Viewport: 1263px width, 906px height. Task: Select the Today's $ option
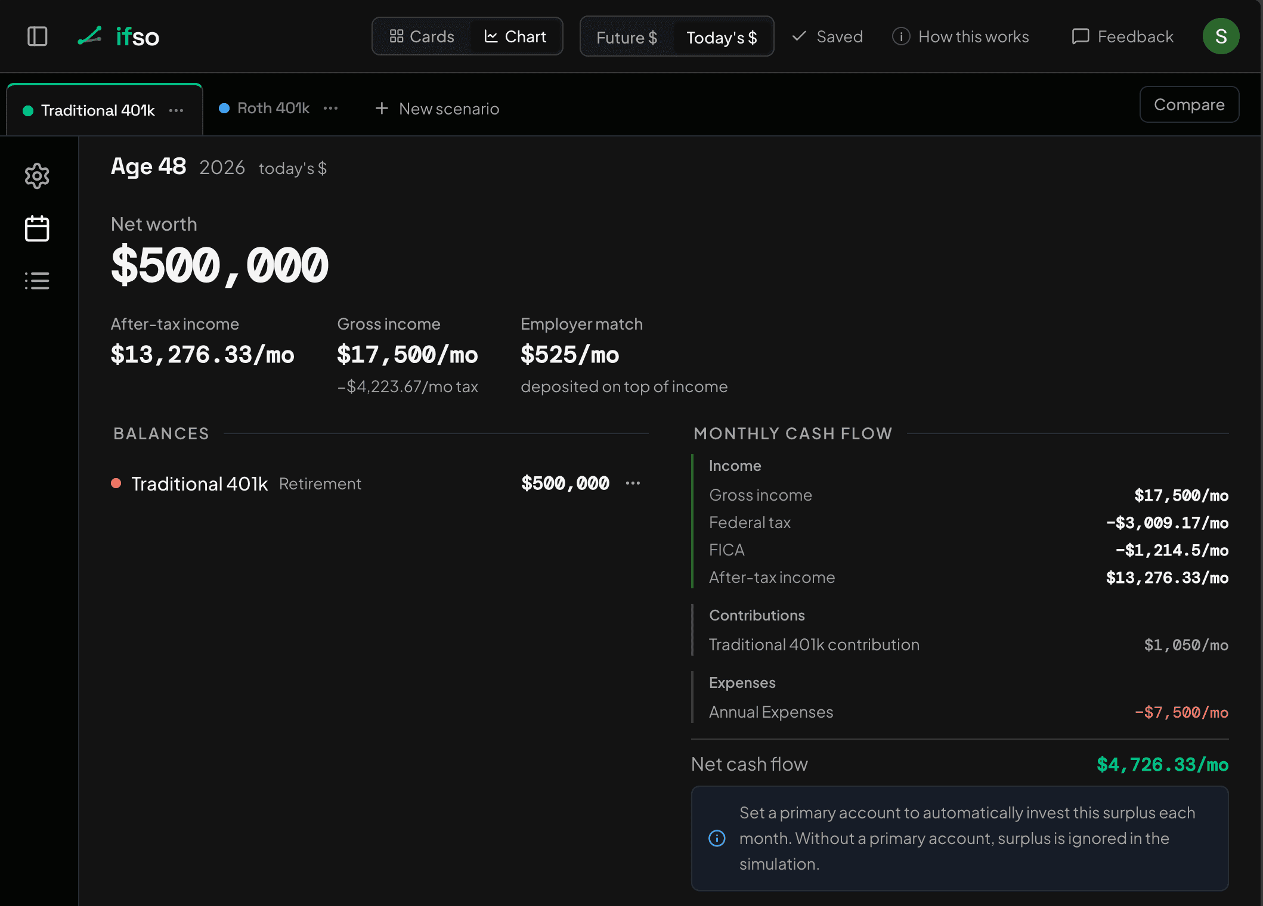[722, 37]
